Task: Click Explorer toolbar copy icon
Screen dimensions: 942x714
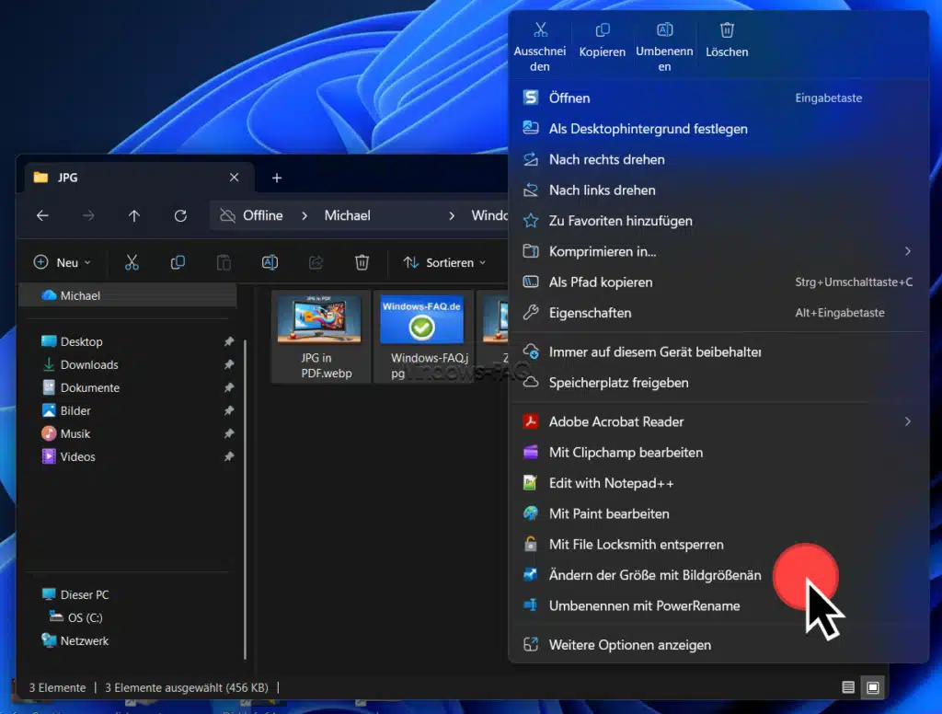Action: 178,262
